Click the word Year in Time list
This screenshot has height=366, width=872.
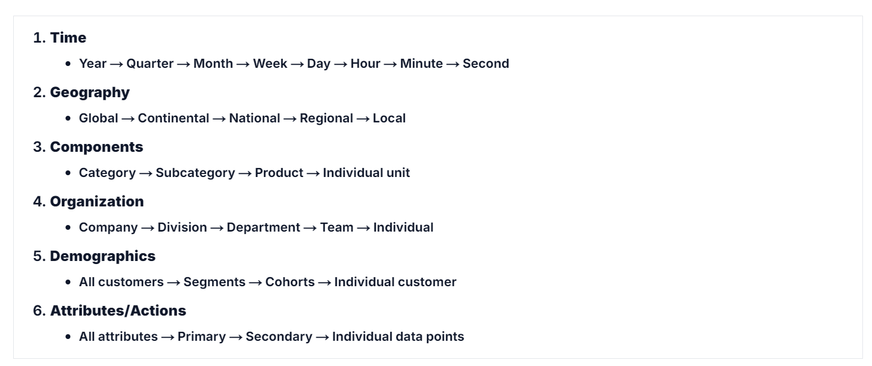pyautogui.click(x=93, y=64)
